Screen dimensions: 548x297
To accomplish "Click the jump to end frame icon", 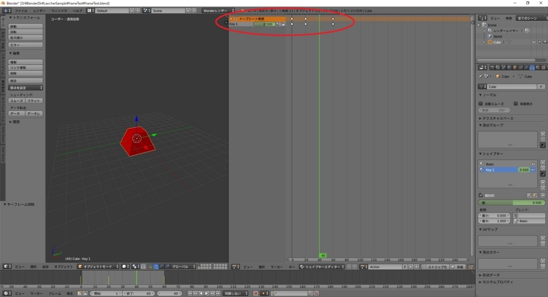I will pos(218,293).
